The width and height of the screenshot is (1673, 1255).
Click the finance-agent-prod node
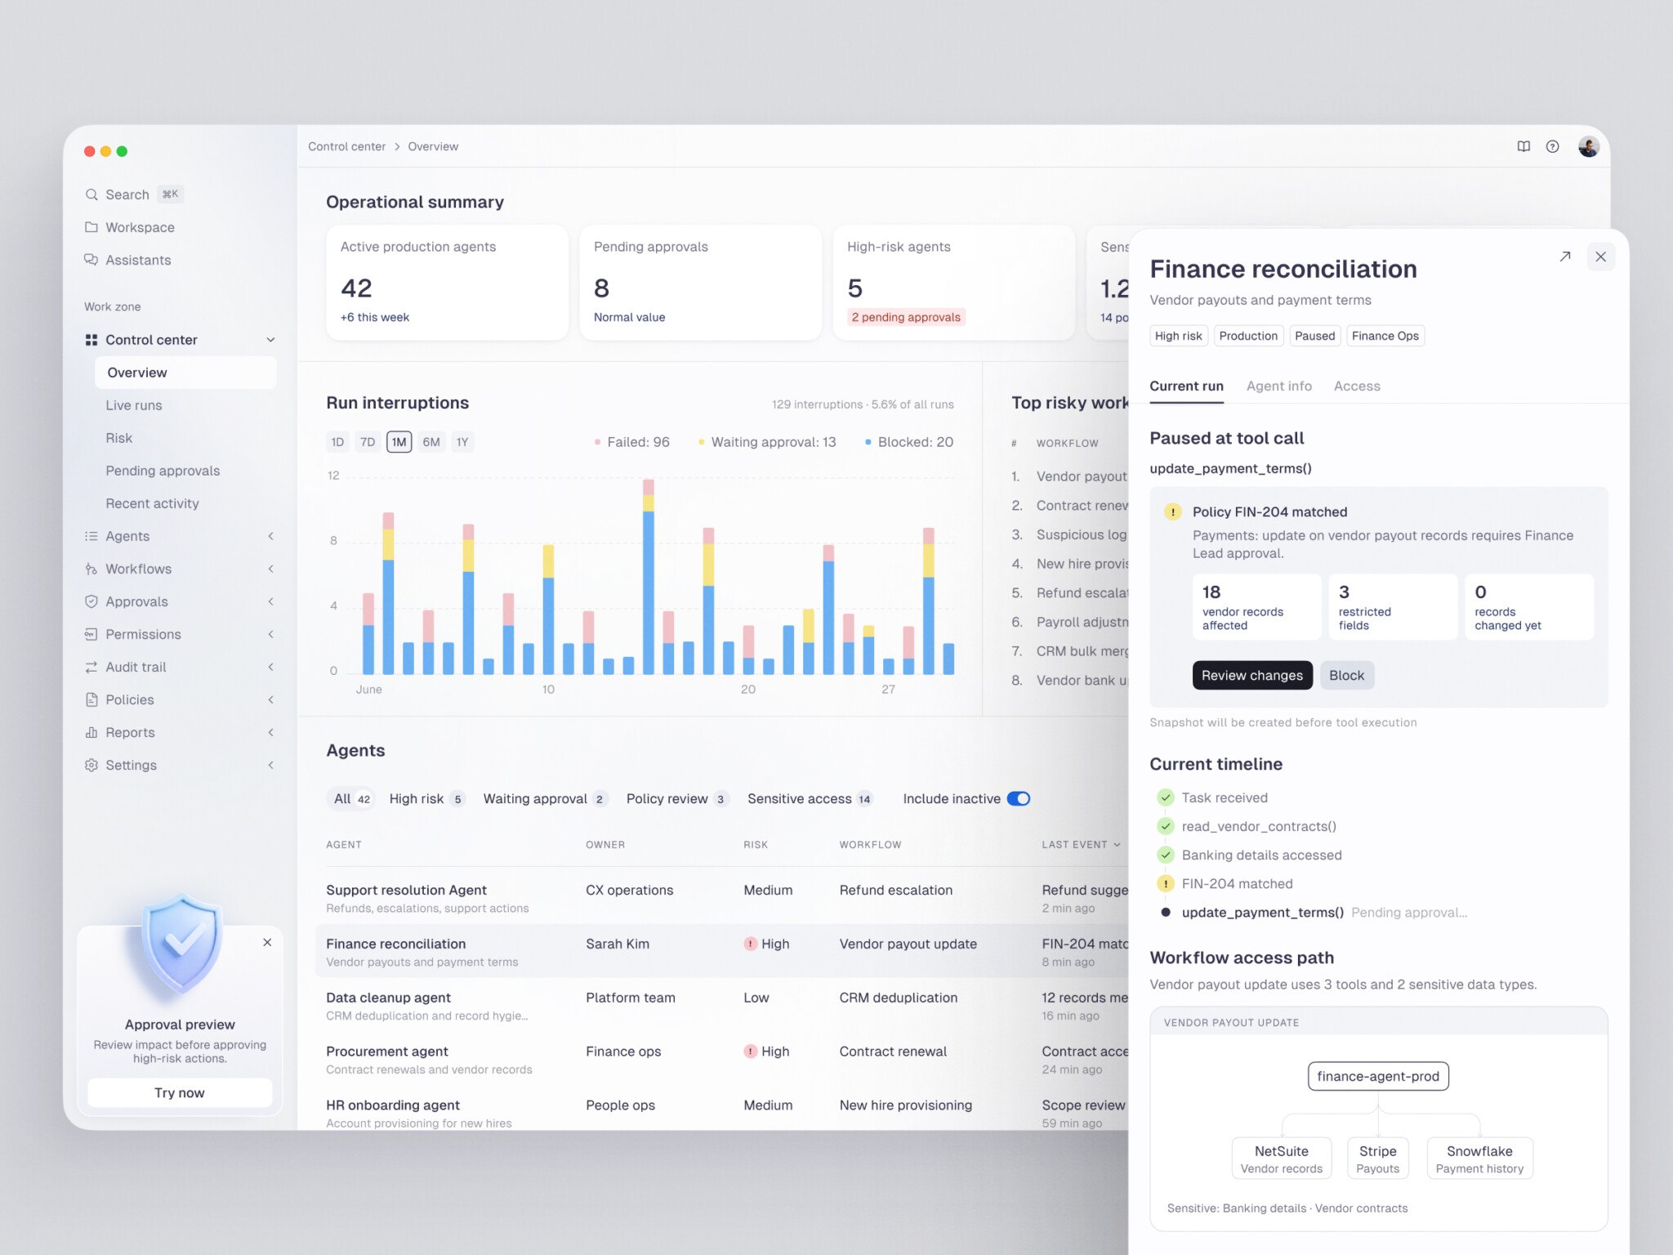(1378, 1076)
